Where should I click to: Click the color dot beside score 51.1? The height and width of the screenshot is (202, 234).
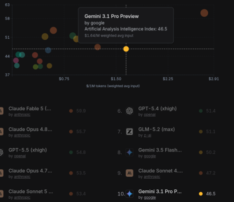click(x=201, y=131)
